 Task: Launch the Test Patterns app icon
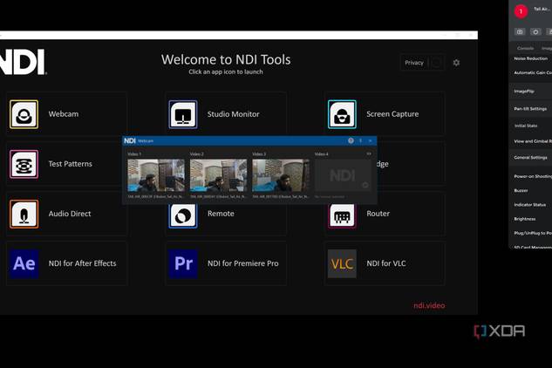24,164
